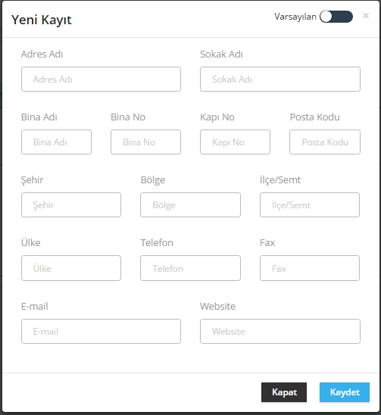Click the Posta Kodu field
This screenshot has width=381, height=415.
[325, 142]
